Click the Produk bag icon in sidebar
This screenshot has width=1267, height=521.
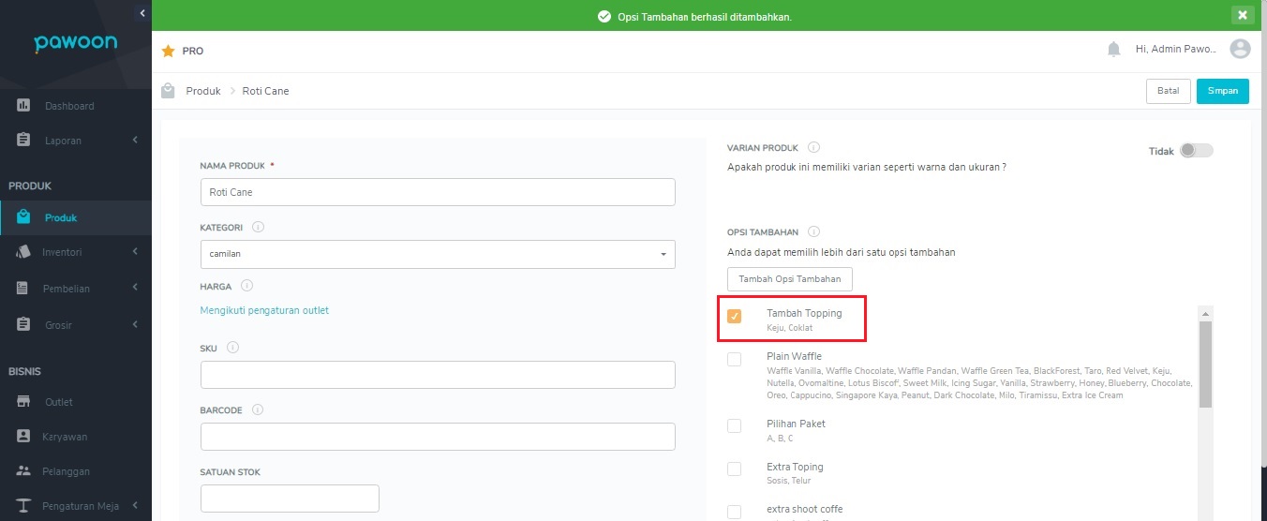pyautogui.click(x=23, y=217)
